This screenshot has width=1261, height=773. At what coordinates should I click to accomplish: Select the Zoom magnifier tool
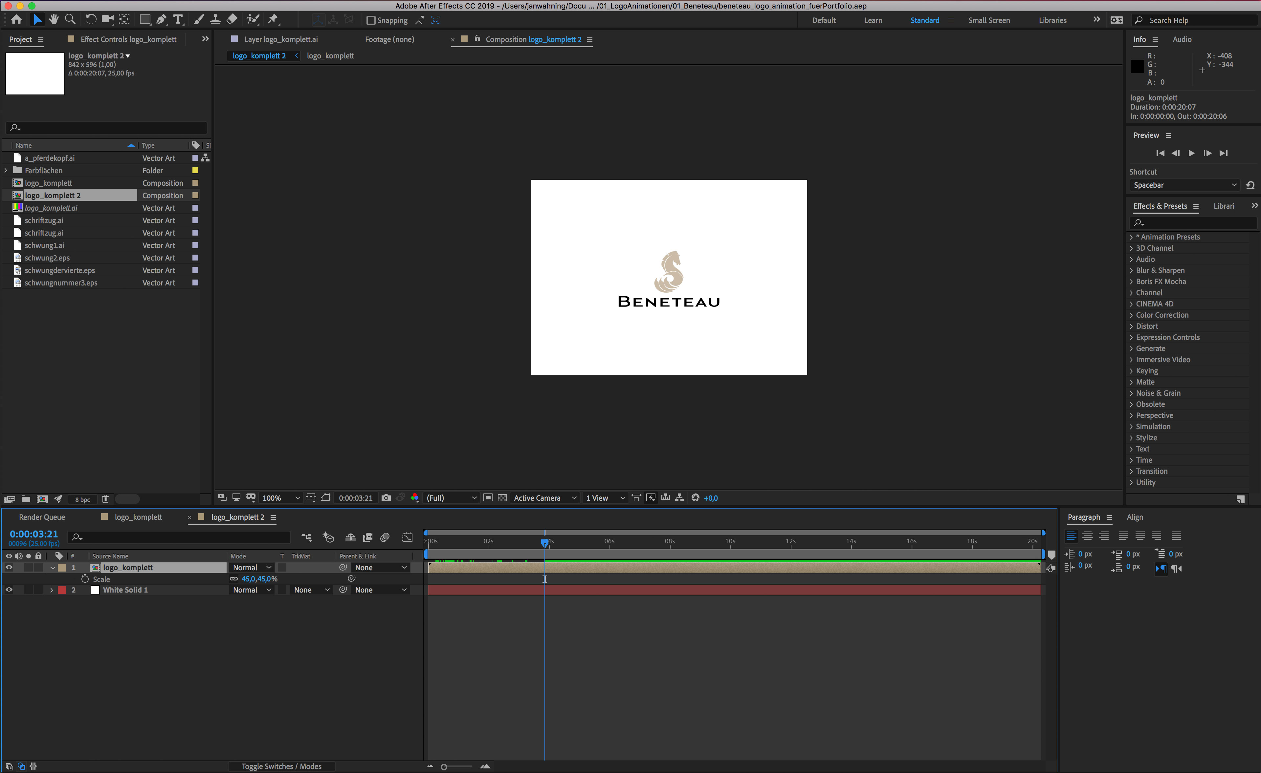(x=70, y=20)
